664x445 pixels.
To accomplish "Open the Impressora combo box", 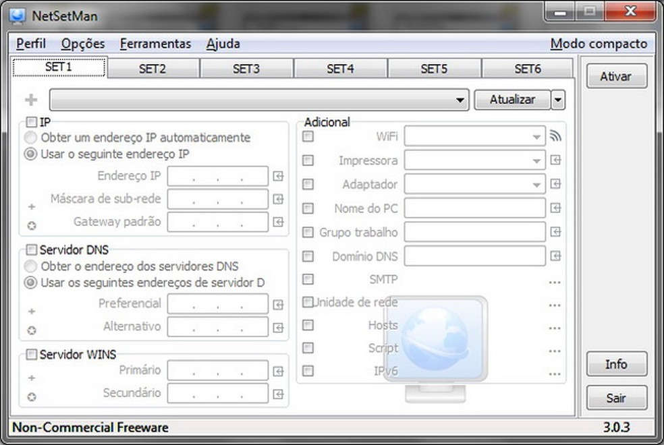I will coord(474,160).
